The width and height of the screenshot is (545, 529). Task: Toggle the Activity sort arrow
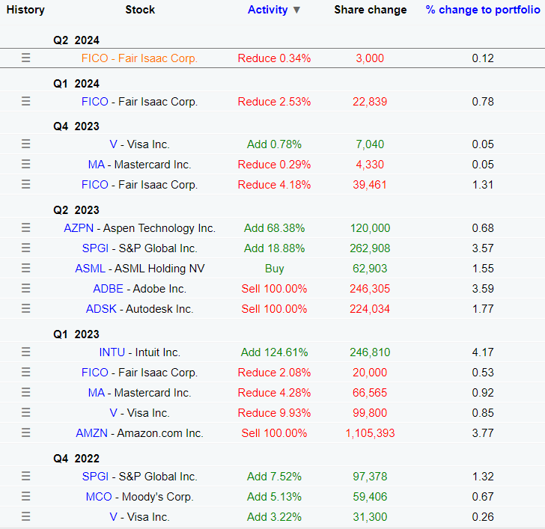[296, 10]
